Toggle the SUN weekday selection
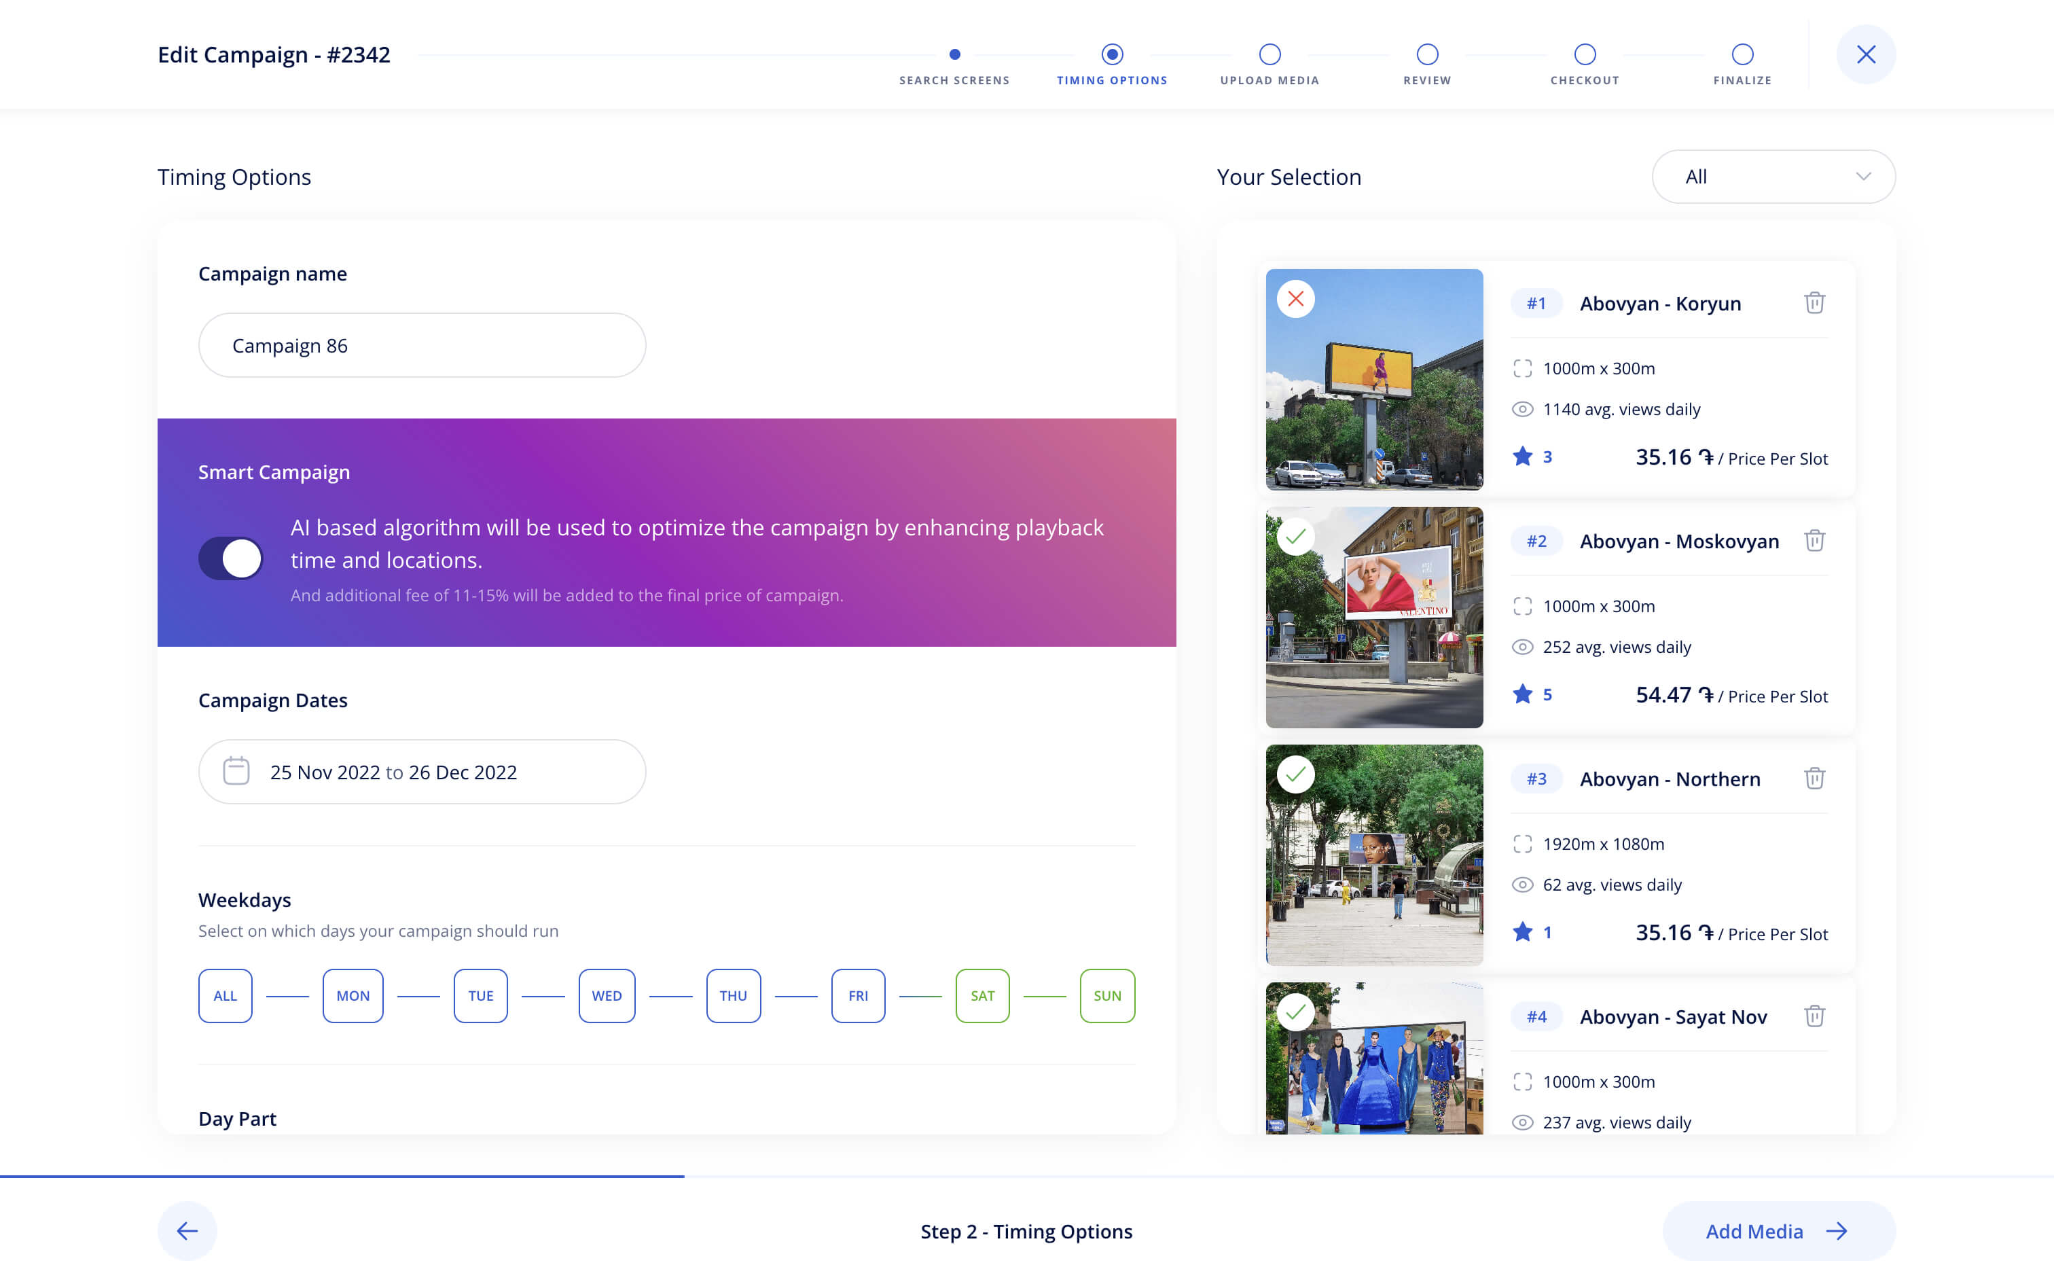The width and height of the screenshot is (2054, 1284). pyautogui.click(x=1106, y=995)
